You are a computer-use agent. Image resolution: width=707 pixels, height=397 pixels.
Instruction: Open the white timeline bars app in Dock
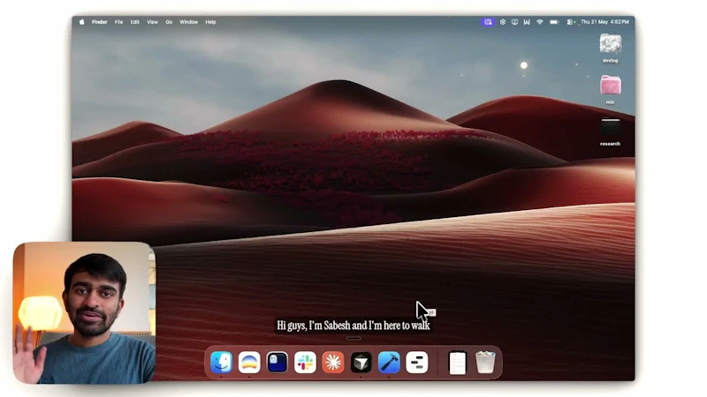click(x=417, y=363)
